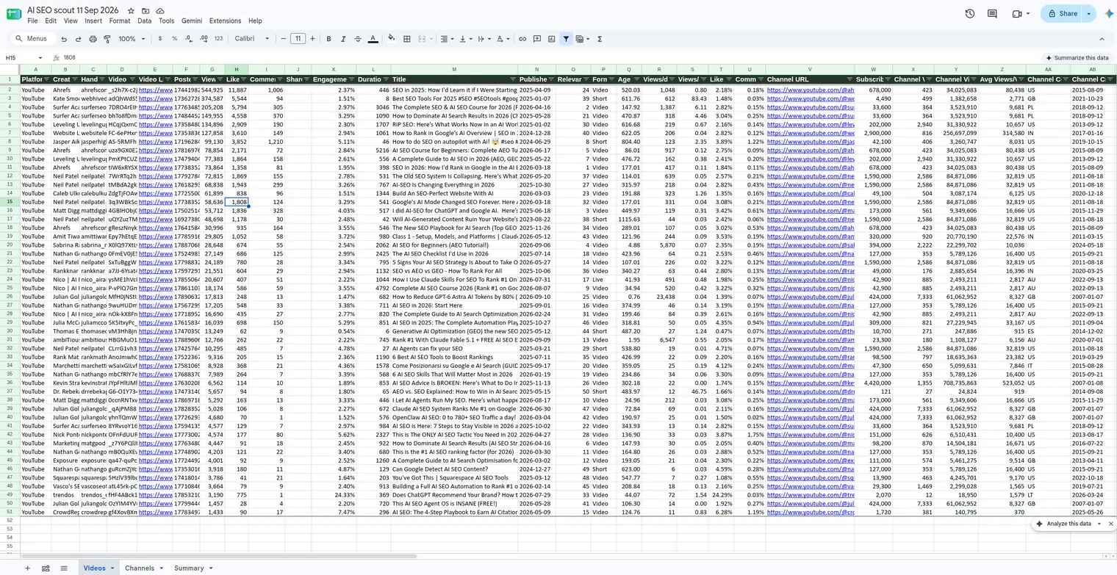This screenshot has width=1117, height=575.
Task: Print the spreadsheet
Action: (93, 39)
